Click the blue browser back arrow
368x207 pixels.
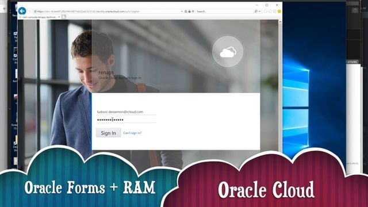[x=22, y=11]
